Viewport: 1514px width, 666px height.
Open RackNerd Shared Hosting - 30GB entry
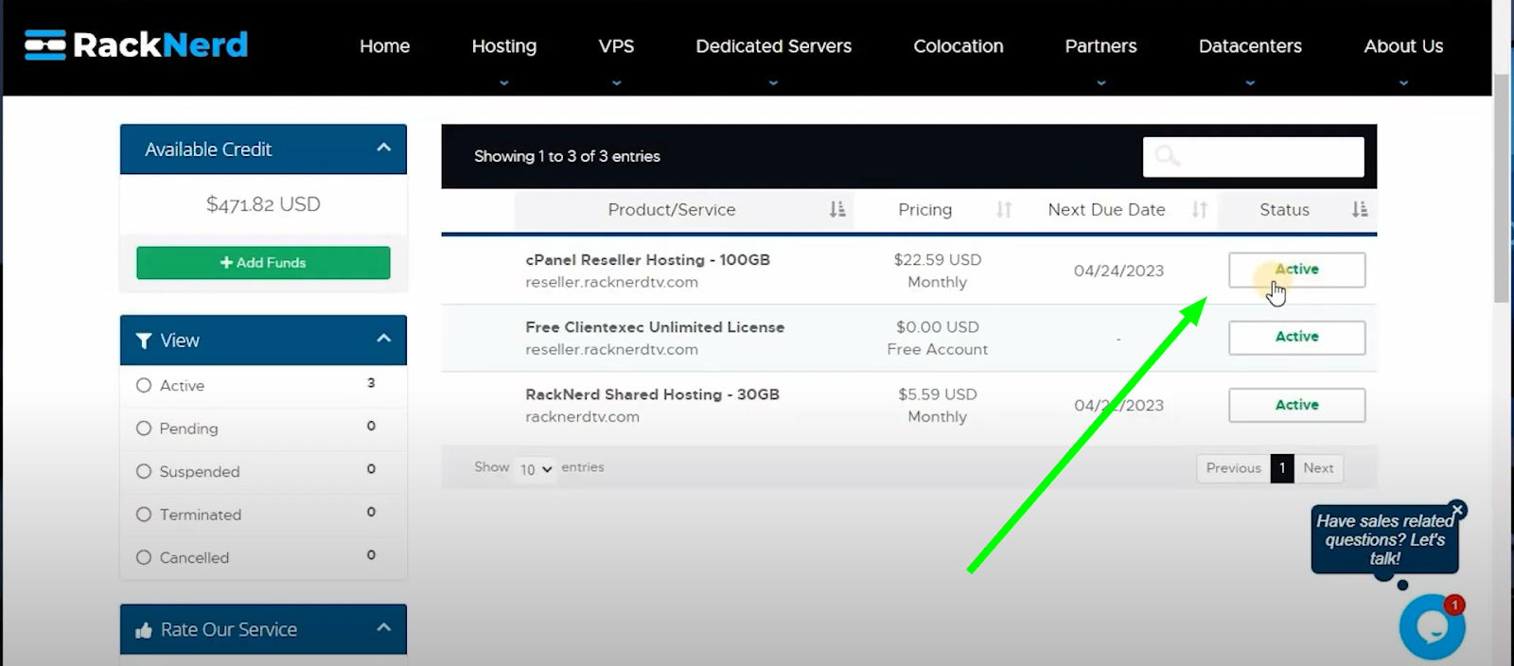[652, 394]
